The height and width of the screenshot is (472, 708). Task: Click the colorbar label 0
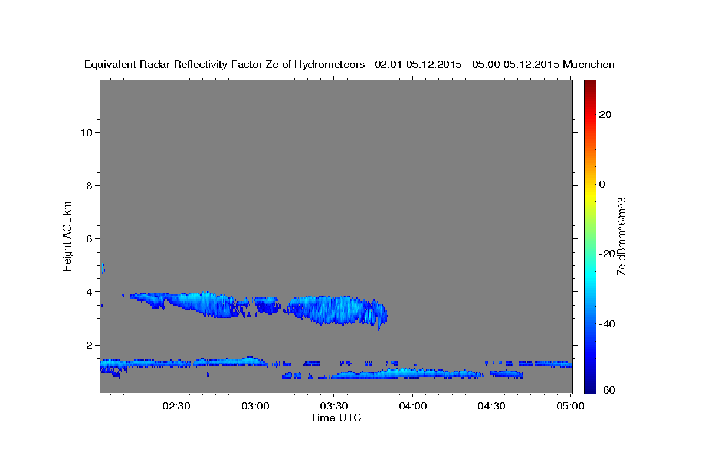click(x=602, y=184)
